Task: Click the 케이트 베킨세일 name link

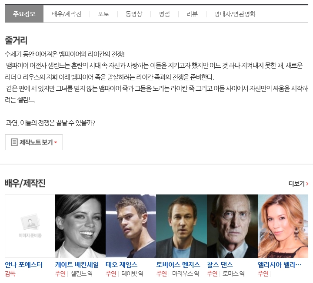Action: 77,265
